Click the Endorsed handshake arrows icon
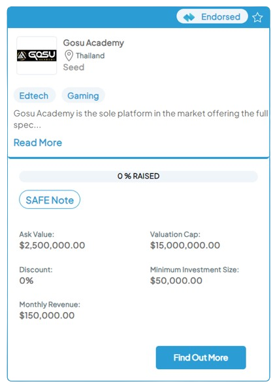This screenshot has width=275, height=388. click(x=189, y=17)
